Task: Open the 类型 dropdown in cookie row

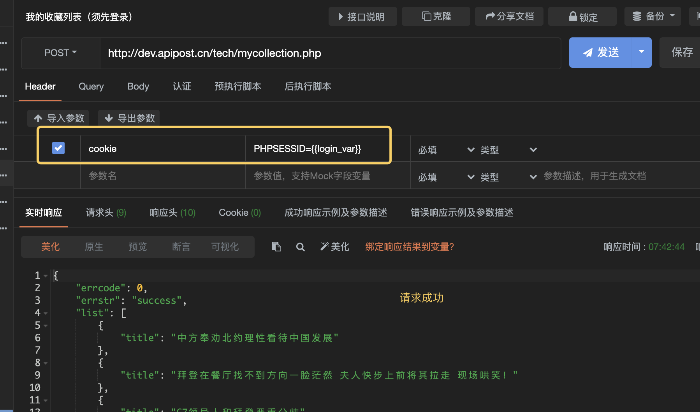Action: (508, 150)
